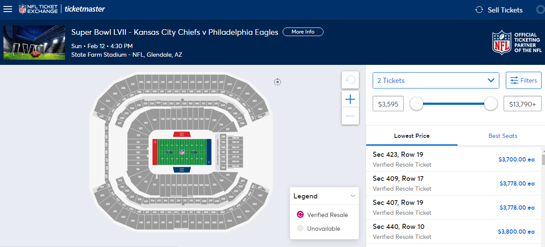Switch to the Lowest Price tab

pyautogui.click(x=411, y=136)
